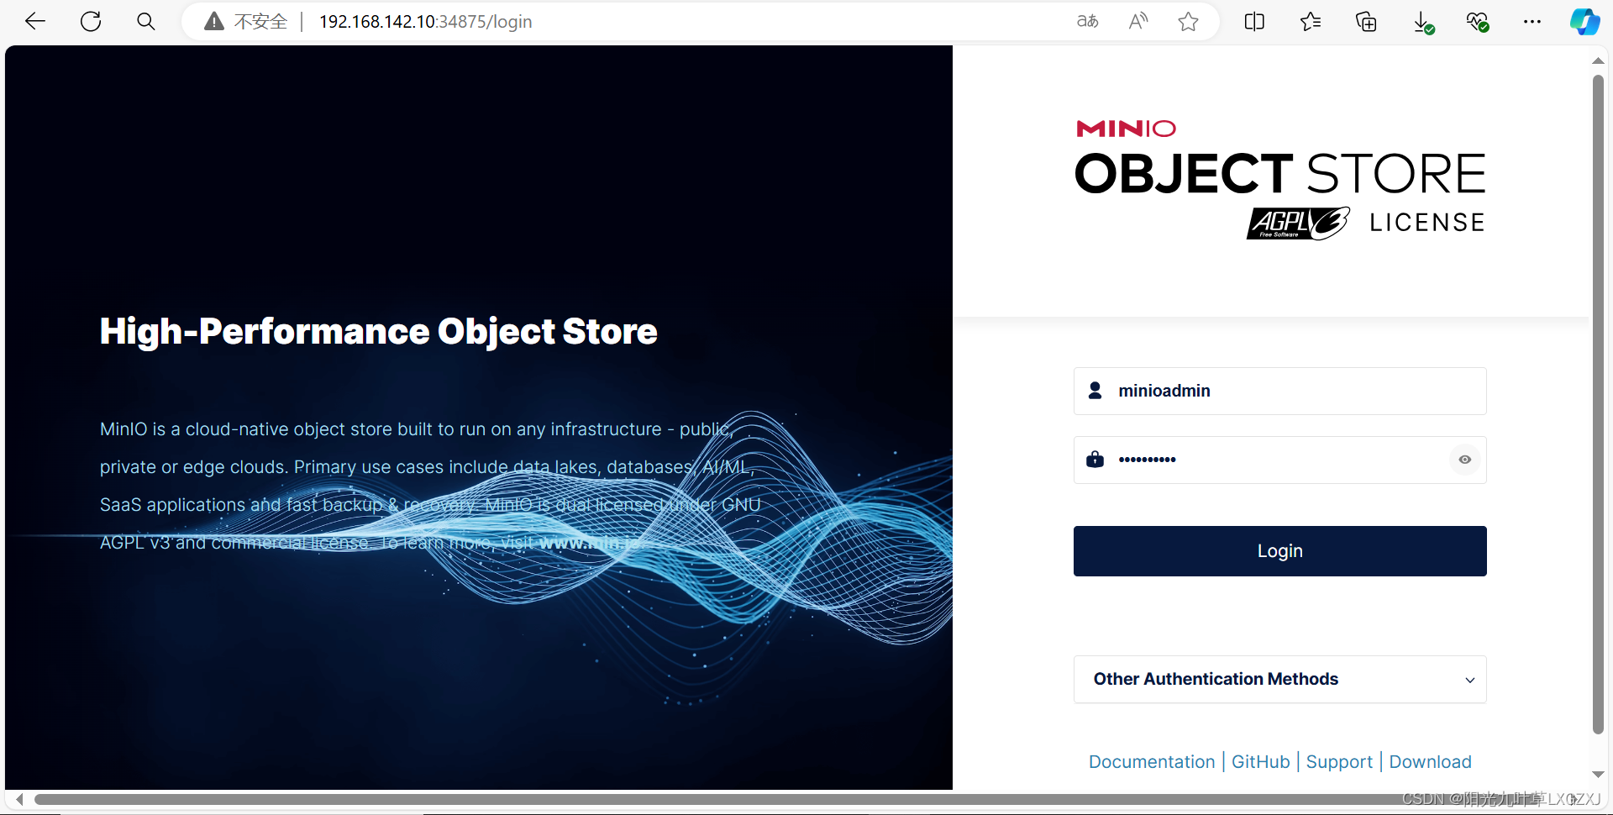Viewport: 1613px width, 815px height.
Task: Open the favorites list icon
Action: click(1311, 22)
